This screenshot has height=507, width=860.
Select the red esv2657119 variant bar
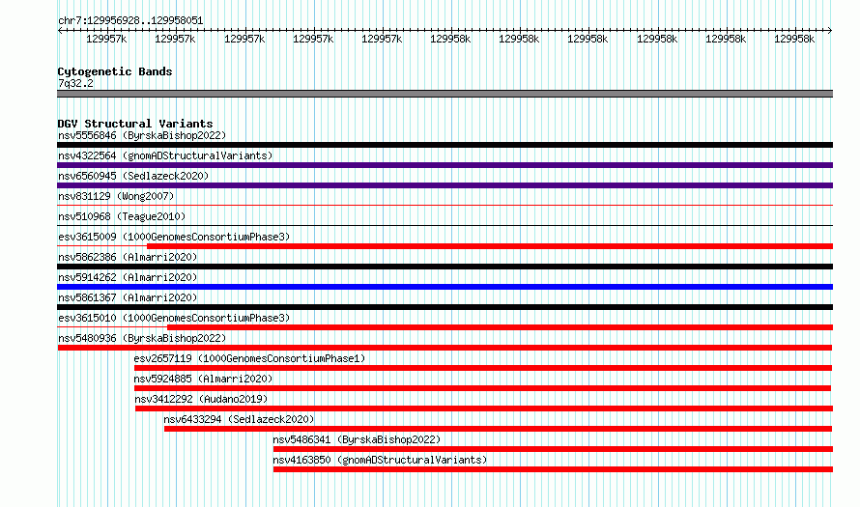click(x=482, y=368)
